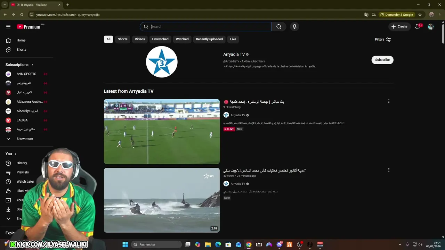Image resolution: width=445 pixels, height=250 pixels.
Task: Open more options for jet ski video
Action: [389, 170]
